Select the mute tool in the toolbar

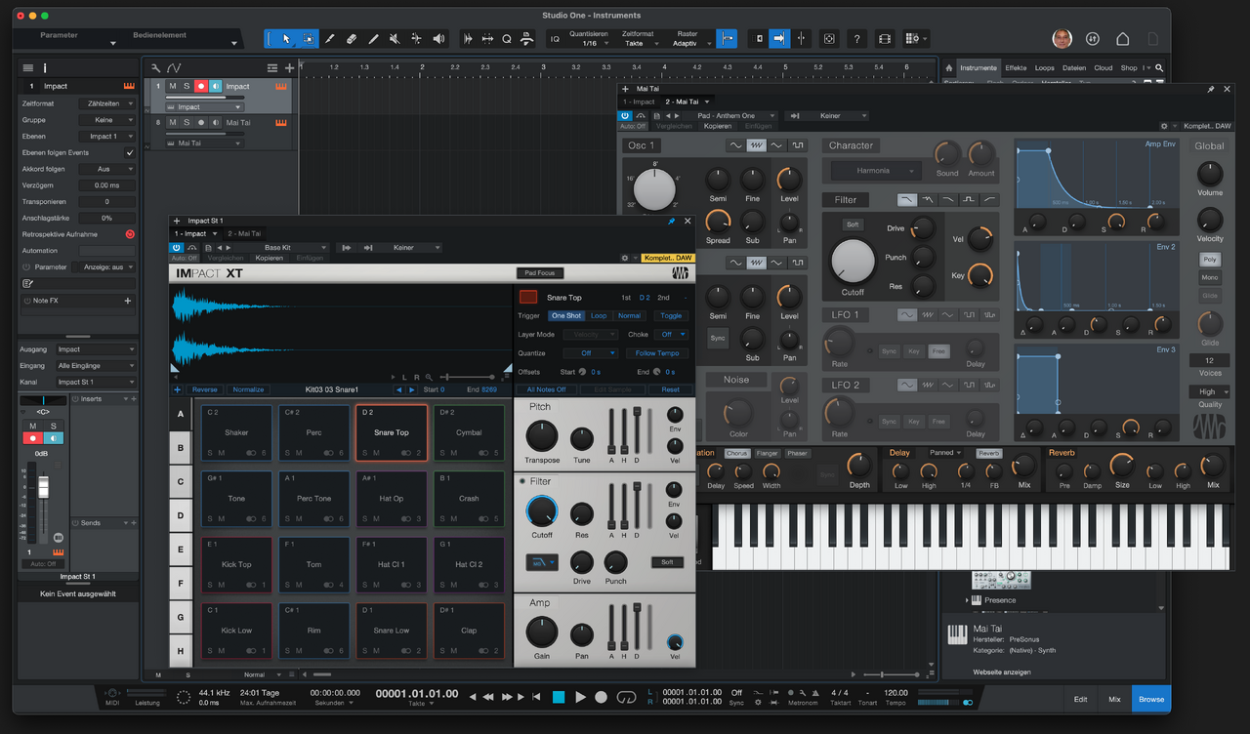[395, 39]
